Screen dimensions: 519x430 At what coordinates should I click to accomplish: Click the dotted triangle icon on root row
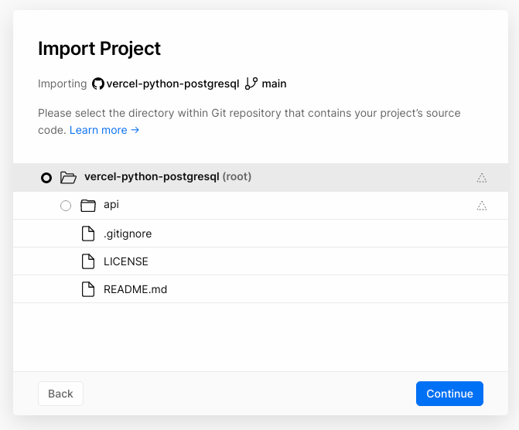482,178
